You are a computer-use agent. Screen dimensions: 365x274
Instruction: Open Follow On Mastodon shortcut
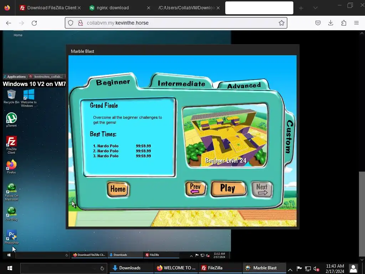tap(11, 192)
